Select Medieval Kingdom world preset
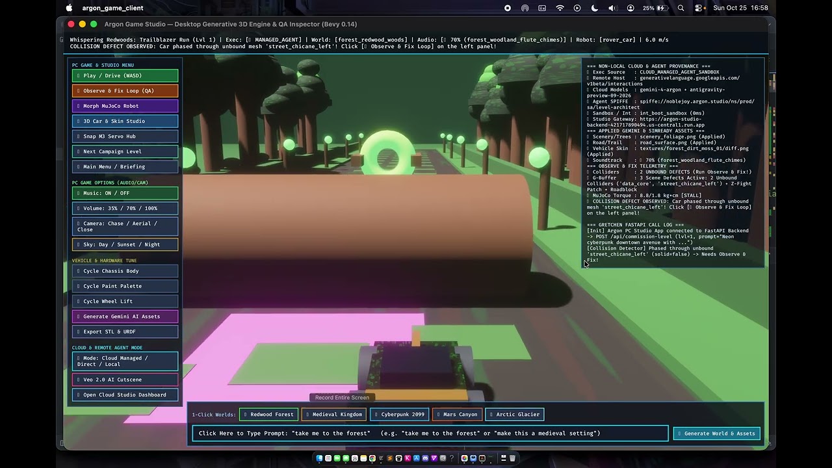Image resolution: width=832 pixels, height=468 pixels. click(x=334, y=414)
